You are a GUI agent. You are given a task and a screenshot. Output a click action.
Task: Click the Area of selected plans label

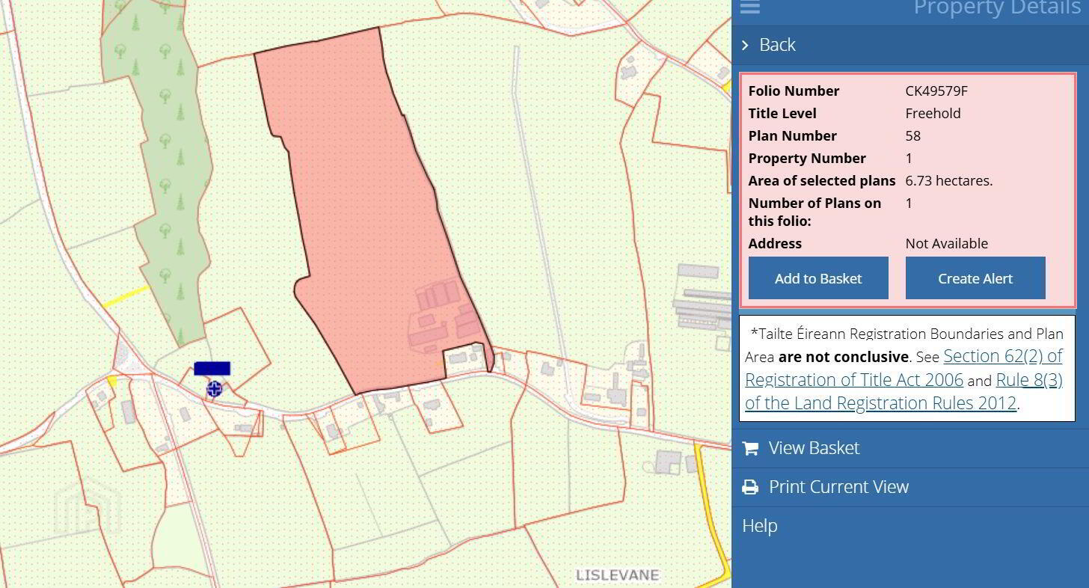point(822,181)
